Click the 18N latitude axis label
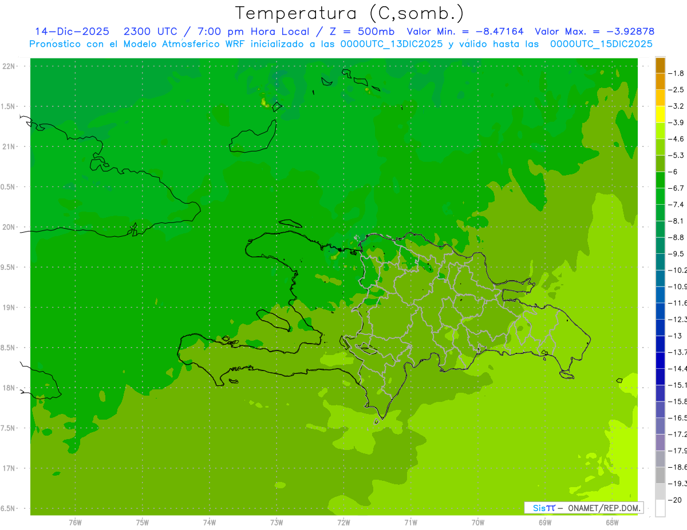Image resolution: width=687 pixels, height=530 pixels. (9, 388)
